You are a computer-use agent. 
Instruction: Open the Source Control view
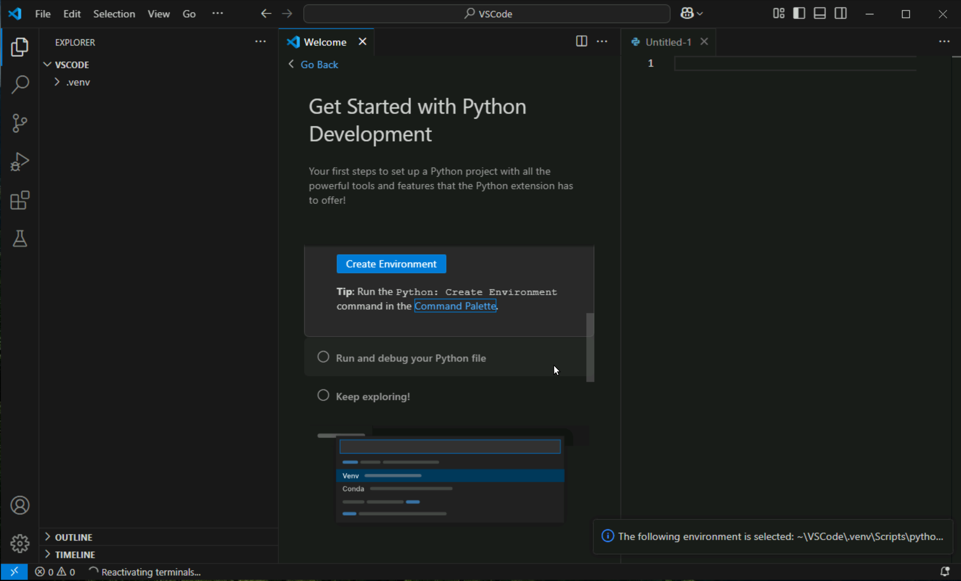pyautogui.click(x=19, y=123)
